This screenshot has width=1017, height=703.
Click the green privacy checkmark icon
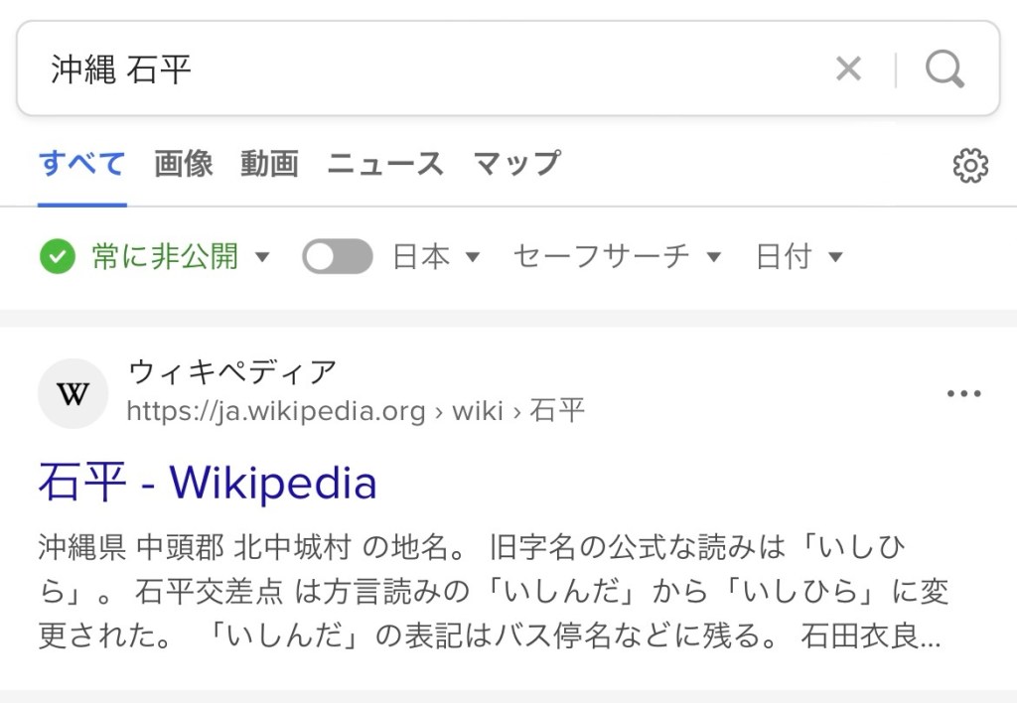(58, 257)
